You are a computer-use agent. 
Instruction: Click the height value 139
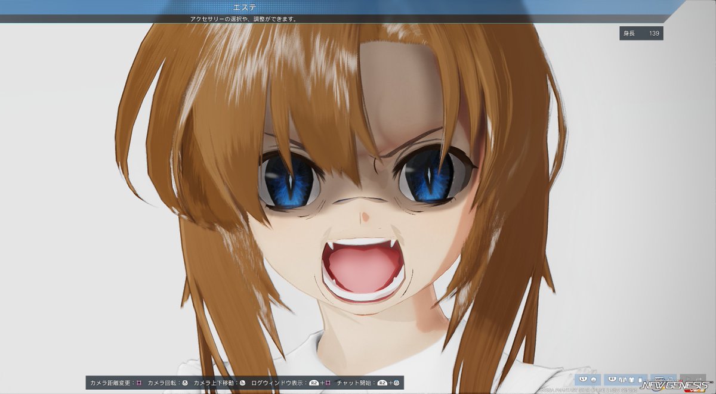[654, 33]
